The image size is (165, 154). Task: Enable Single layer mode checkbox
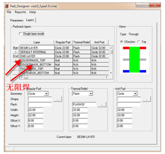click(20, 34)
